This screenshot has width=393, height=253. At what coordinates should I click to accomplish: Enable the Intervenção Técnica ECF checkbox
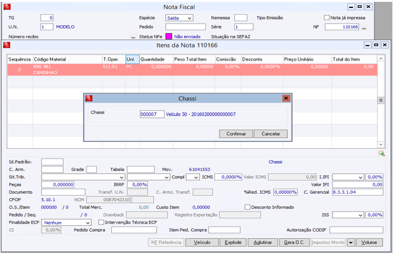click(101, 222)
